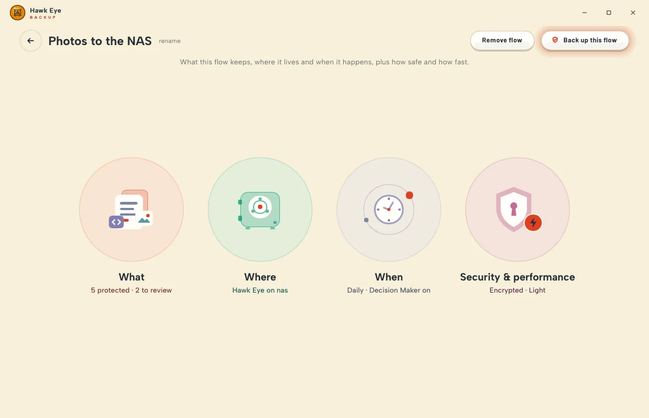This screenshot has height=418, width=649.
Task: Select the Where heading label
Action: tap(260, 277)
